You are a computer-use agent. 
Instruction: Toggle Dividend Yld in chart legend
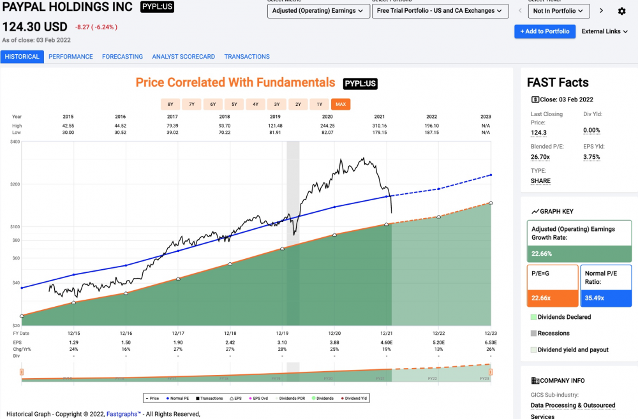(354, 398)
